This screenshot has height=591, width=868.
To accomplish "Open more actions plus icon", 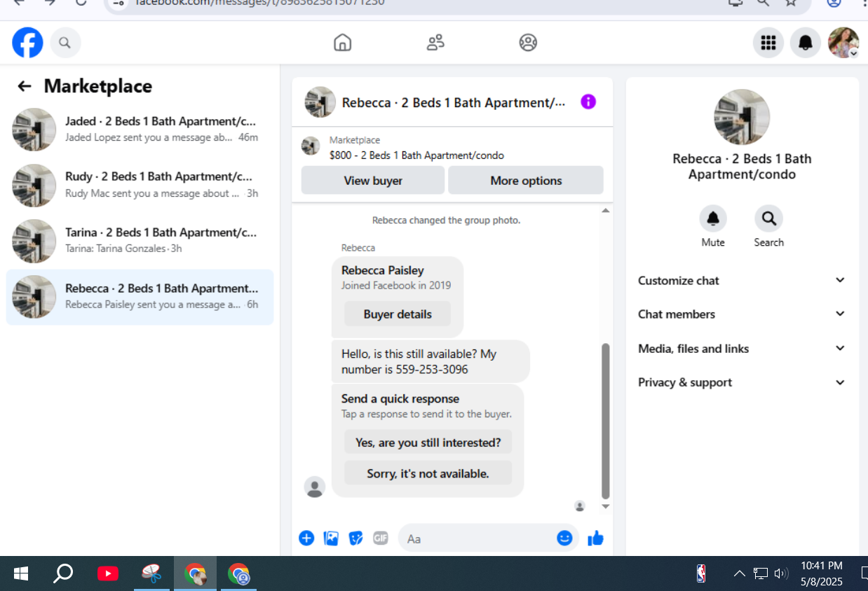I will click(x=306, y=538).
